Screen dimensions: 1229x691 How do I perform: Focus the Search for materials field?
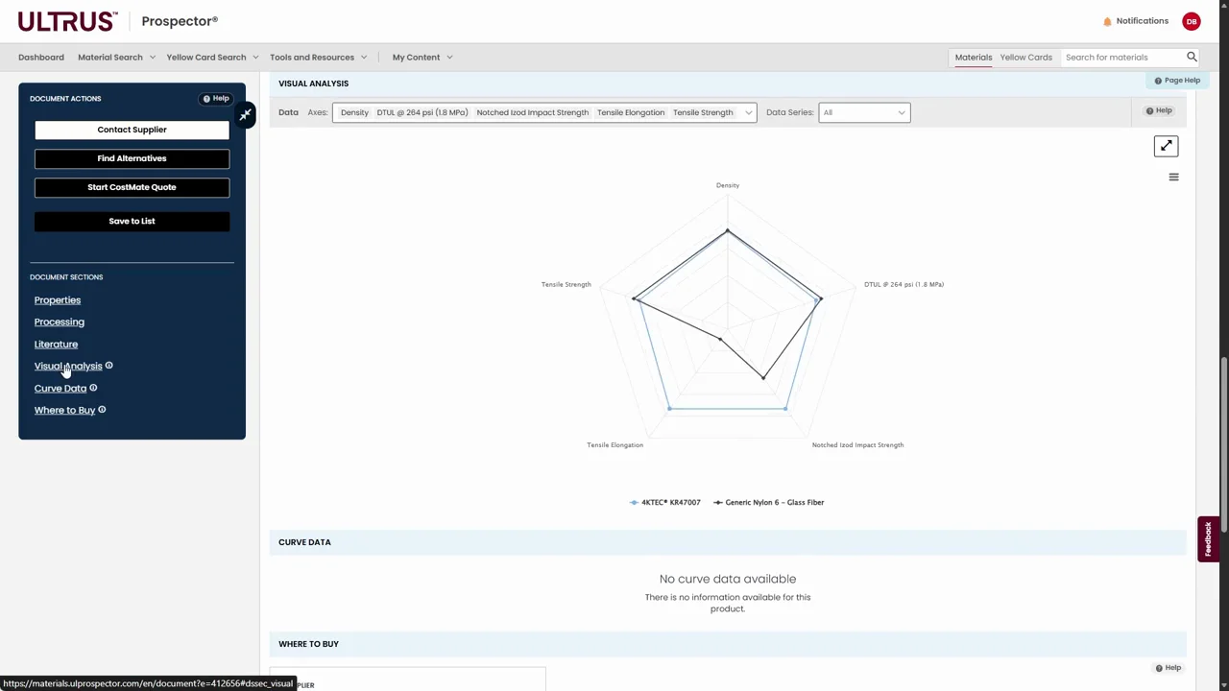(1123, 57)
